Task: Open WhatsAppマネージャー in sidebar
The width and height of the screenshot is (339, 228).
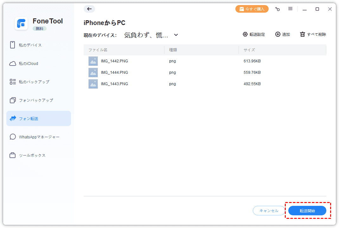Action: point(39,137)
